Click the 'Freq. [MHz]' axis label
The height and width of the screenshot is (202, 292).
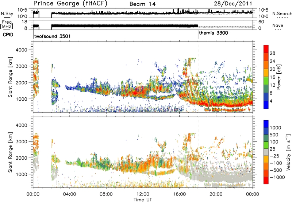7,25
